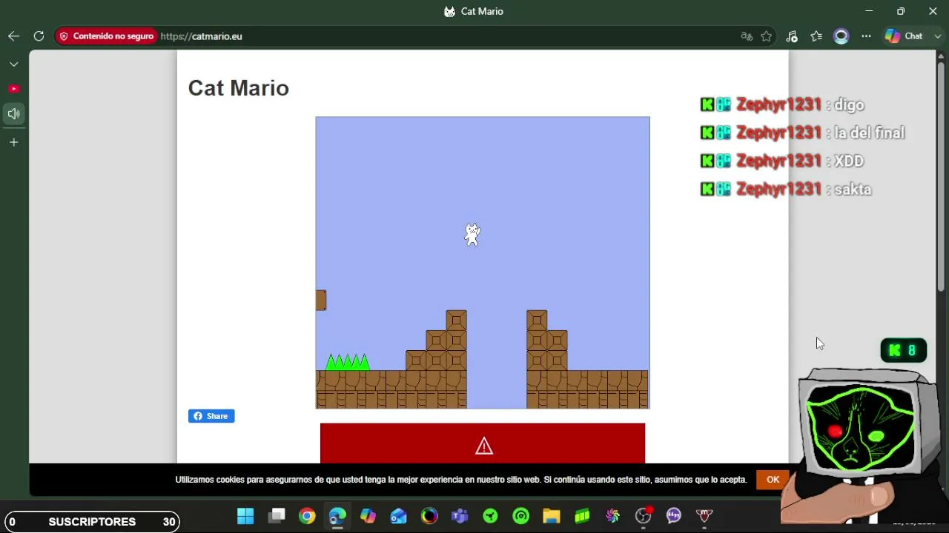Open the green block app on taskbar
Screen dimensions: 949x533
pos(582,516)
